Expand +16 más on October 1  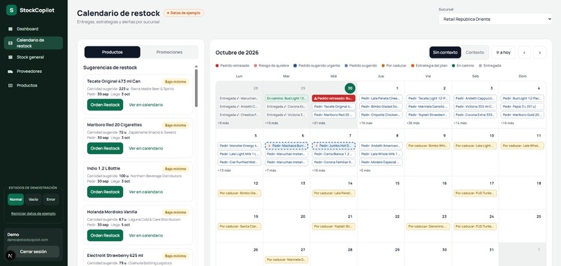365,123
